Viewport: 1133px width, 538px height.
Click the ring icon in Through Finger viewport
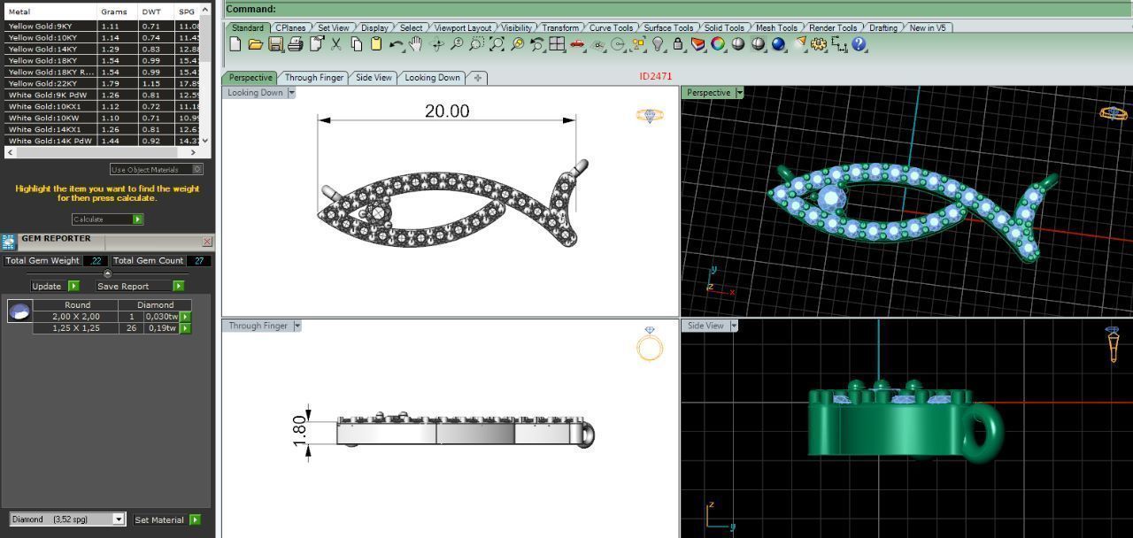(650, 344)
